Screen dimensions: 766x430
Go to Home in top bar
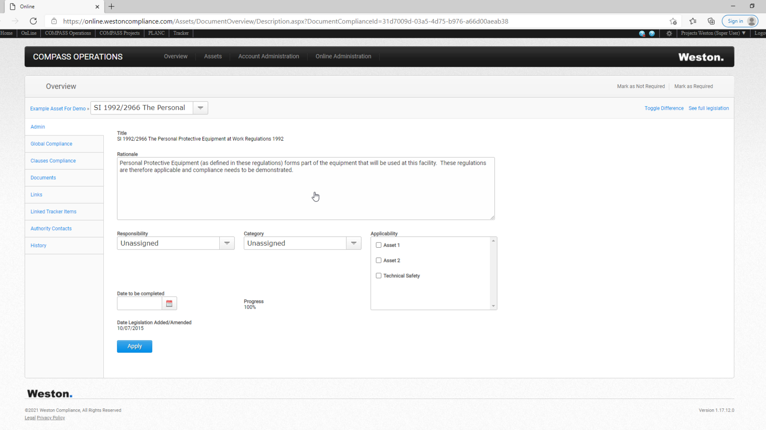[x=6, y=33]
